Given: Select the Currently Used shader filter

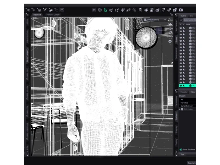Looking at the screenshot, I should [187, 106].
